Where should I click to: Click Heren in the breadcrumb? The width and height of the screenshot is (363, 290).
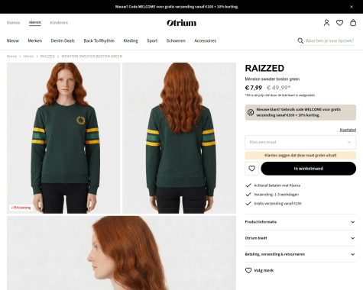point(28,56)
